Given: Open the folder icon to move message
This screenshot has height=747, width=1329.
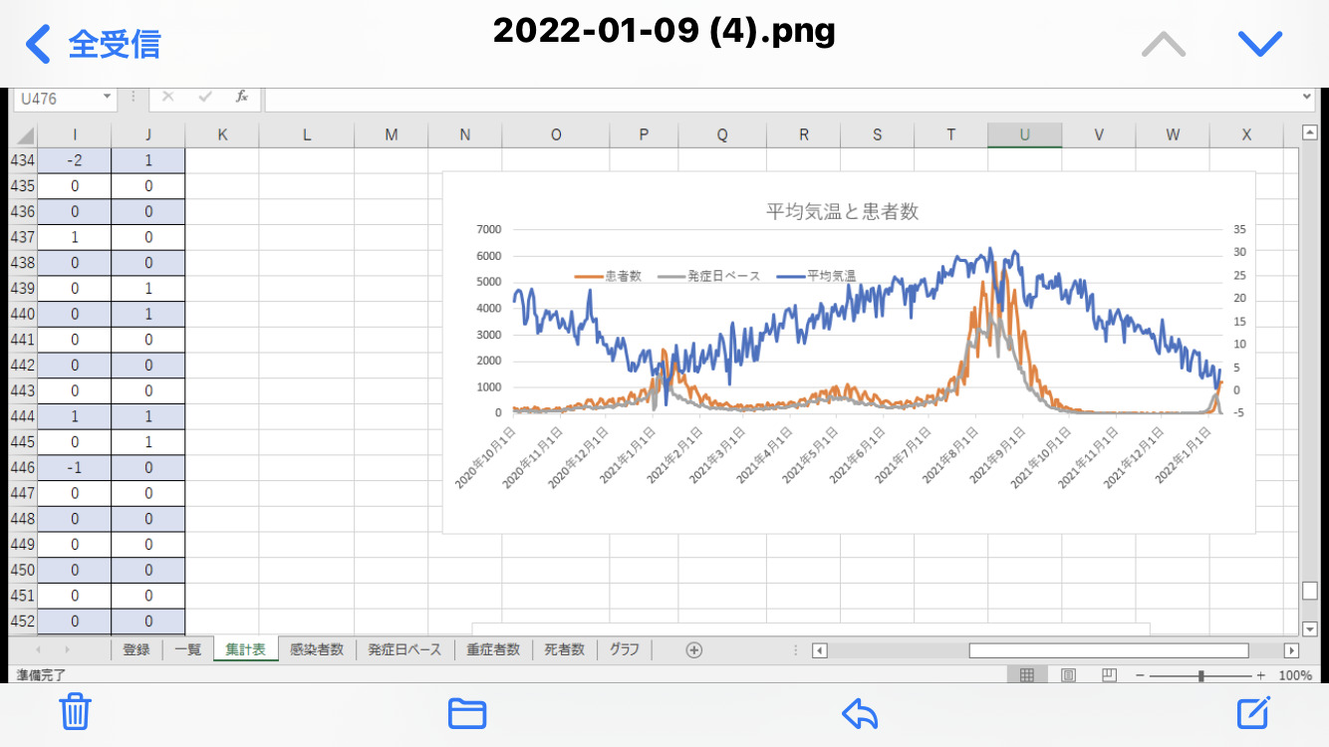Looking at the screenshot, I should (466, 712).
